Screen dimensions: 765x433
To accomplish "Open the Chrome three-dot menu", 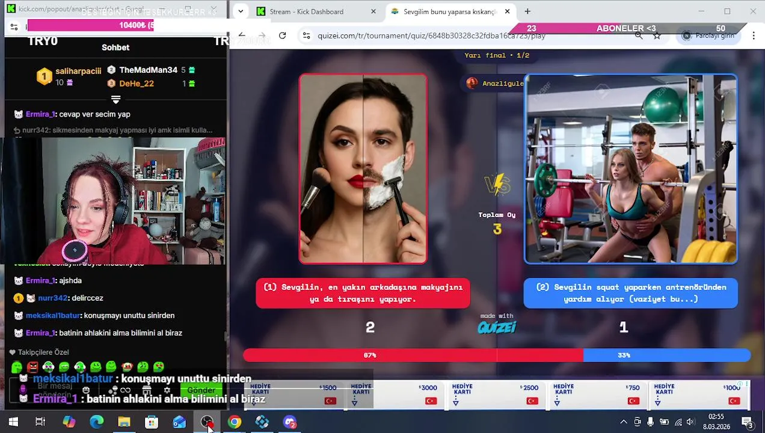I will point(754,35).
